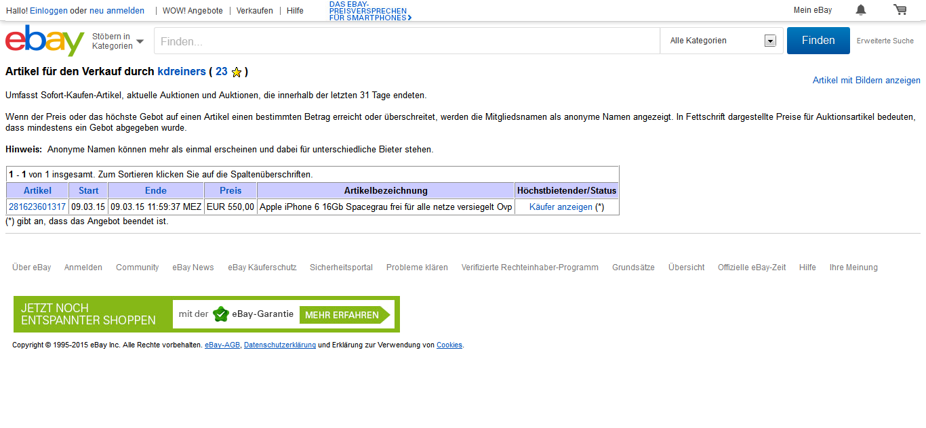The width and height of the screenshot is (926, 428).
Task: Open the Probleme klären footer link
Action: tap(417, 267)
